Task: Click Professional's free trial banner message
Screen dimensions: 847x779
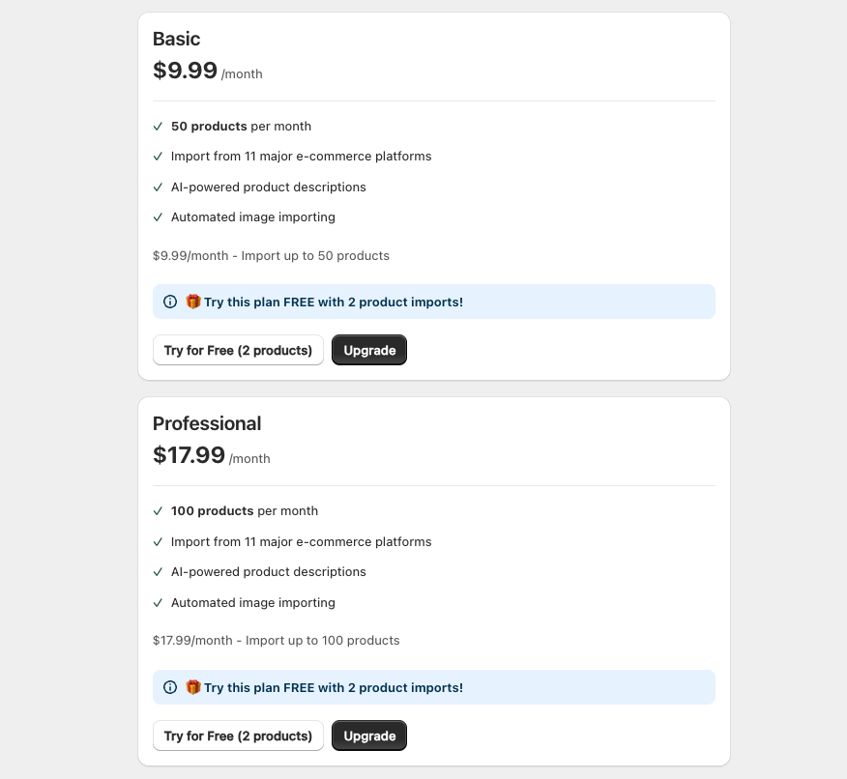Action: tap(333, 687)
